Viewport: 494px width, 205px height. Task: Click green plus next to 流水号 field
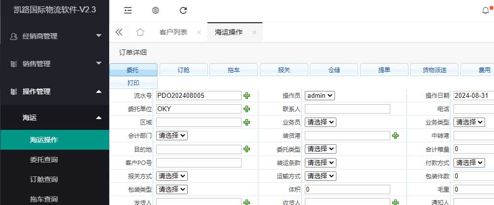247,95
